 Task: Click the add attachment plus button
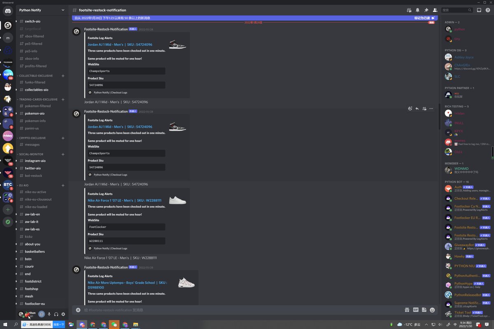click(78, 310)
